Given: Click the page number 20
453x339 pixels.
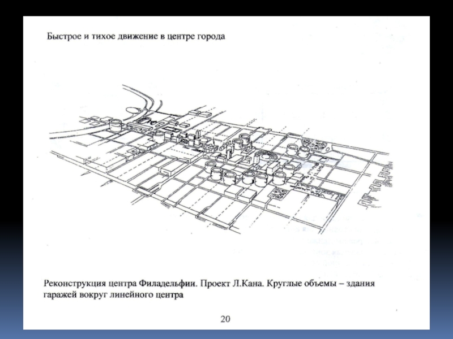Looking at the screenshot, I should click(225, 319).
